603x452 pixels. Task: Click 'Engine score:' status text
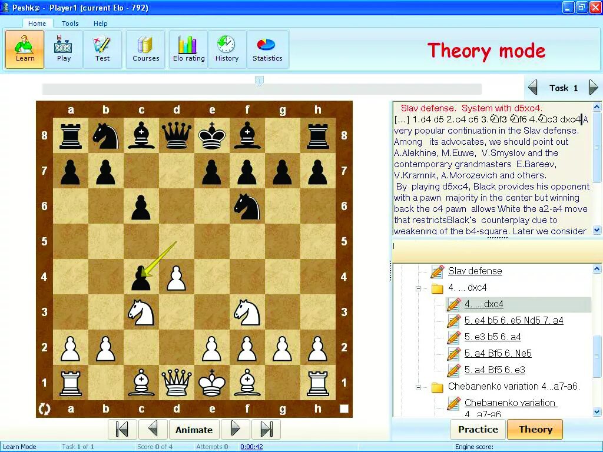tap(474, 447)
